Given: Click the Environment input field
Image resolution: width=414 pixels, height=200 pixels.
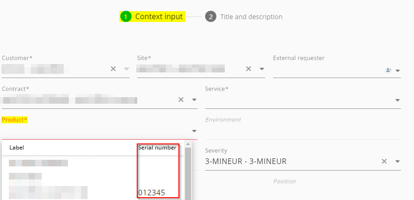Looking at the screenshot, I should pyautogui.click(x=303, y=130).
